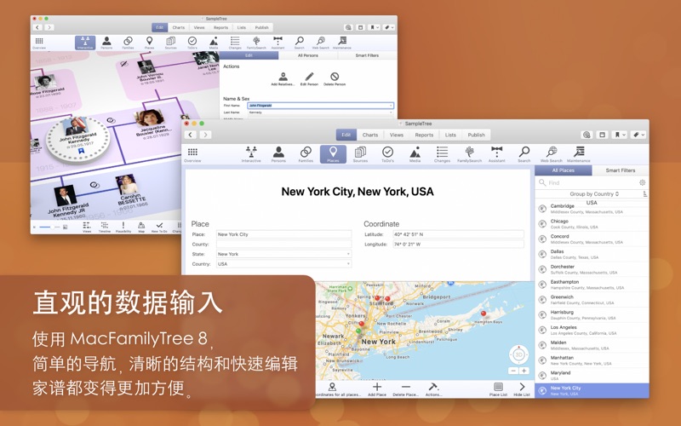The image size is (681, 426).
Task: Open Families in the front window toolbar
Action: click(x=306, y=154)
